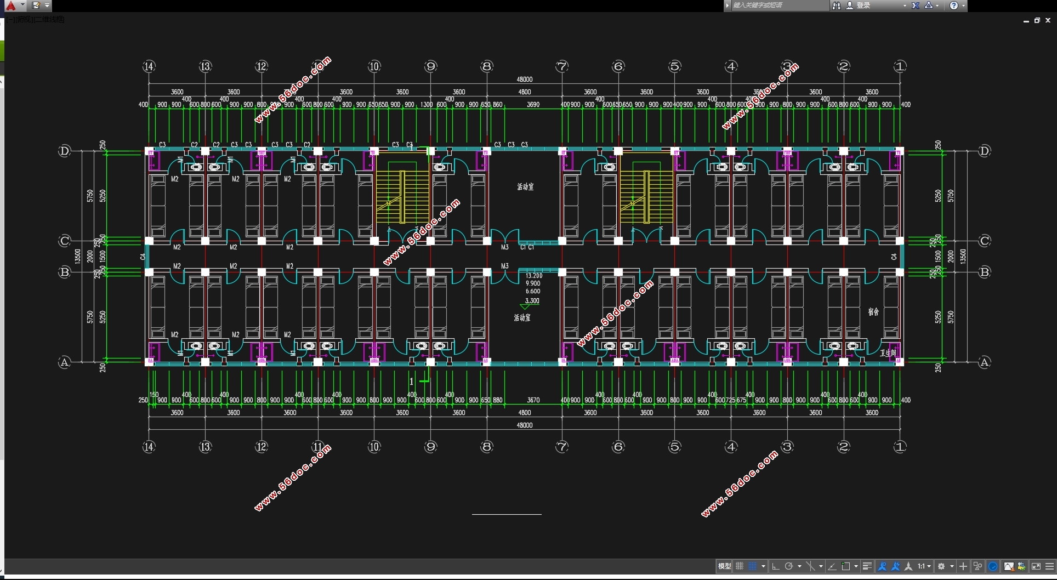Open the Help question mark icon
This screenshot has height=580, width=1057.
tap(954, 5)
